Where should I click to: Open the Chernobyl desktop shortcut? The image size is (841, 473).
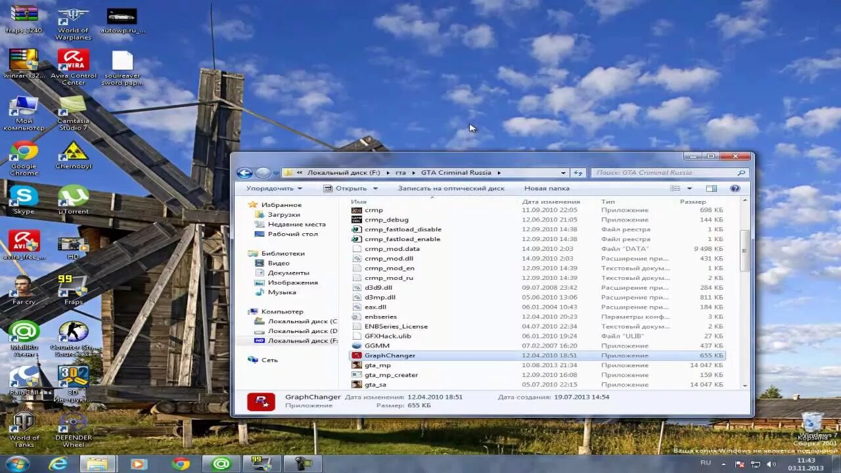point(73,155)
